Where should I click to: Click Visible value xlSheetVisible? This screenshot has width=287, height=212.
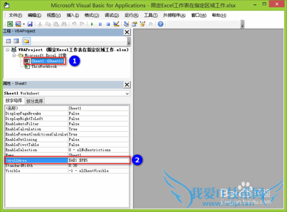tap(99, 171)
